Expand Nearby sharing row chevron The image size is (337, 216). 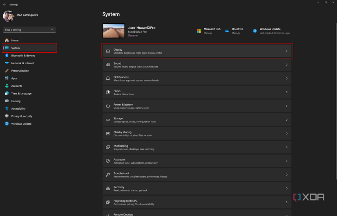pyautogui.click(x=287, y=133)
